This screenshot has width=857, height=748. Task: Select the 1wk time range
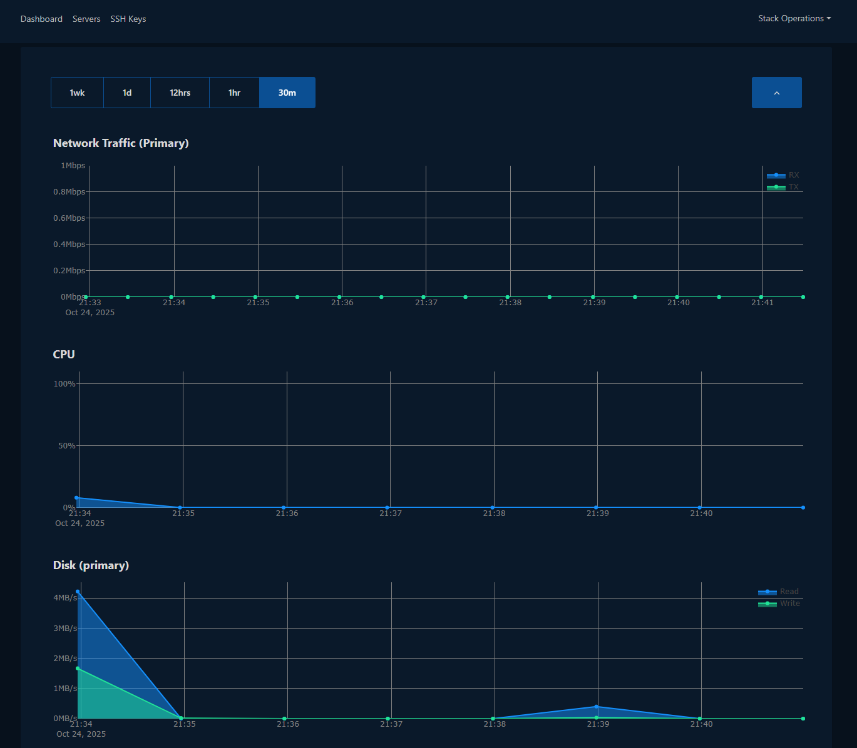77,93
